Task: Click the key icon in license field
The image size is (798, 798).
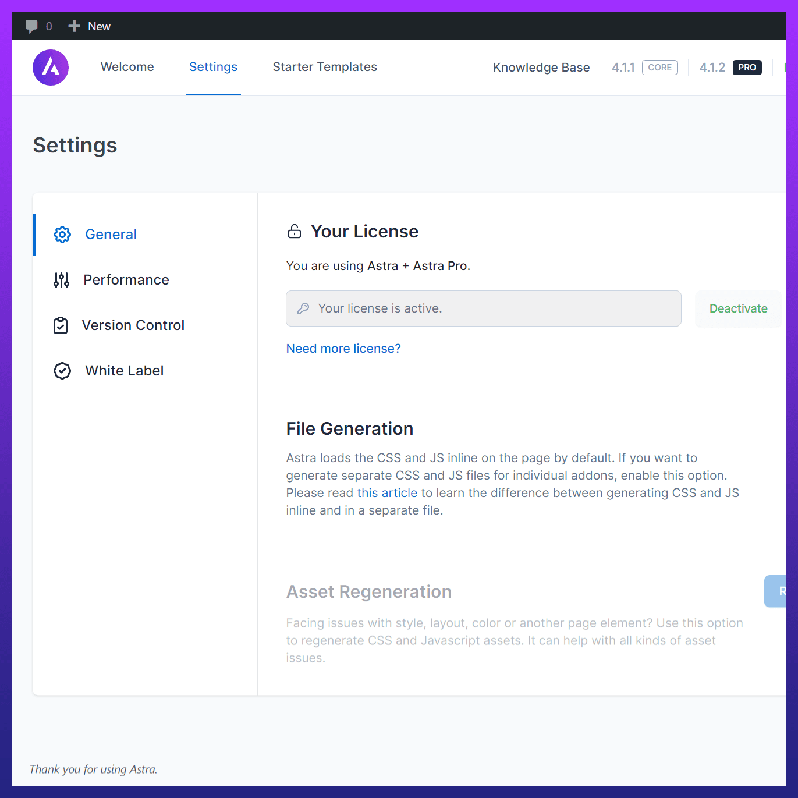Action: coord(303,308)
